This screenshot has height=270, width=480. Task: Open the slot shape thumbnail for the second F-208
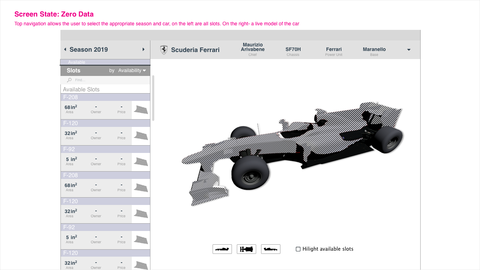pos(141,188)
